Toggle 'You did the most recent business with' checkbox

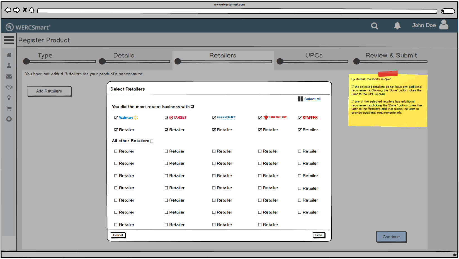192,107
